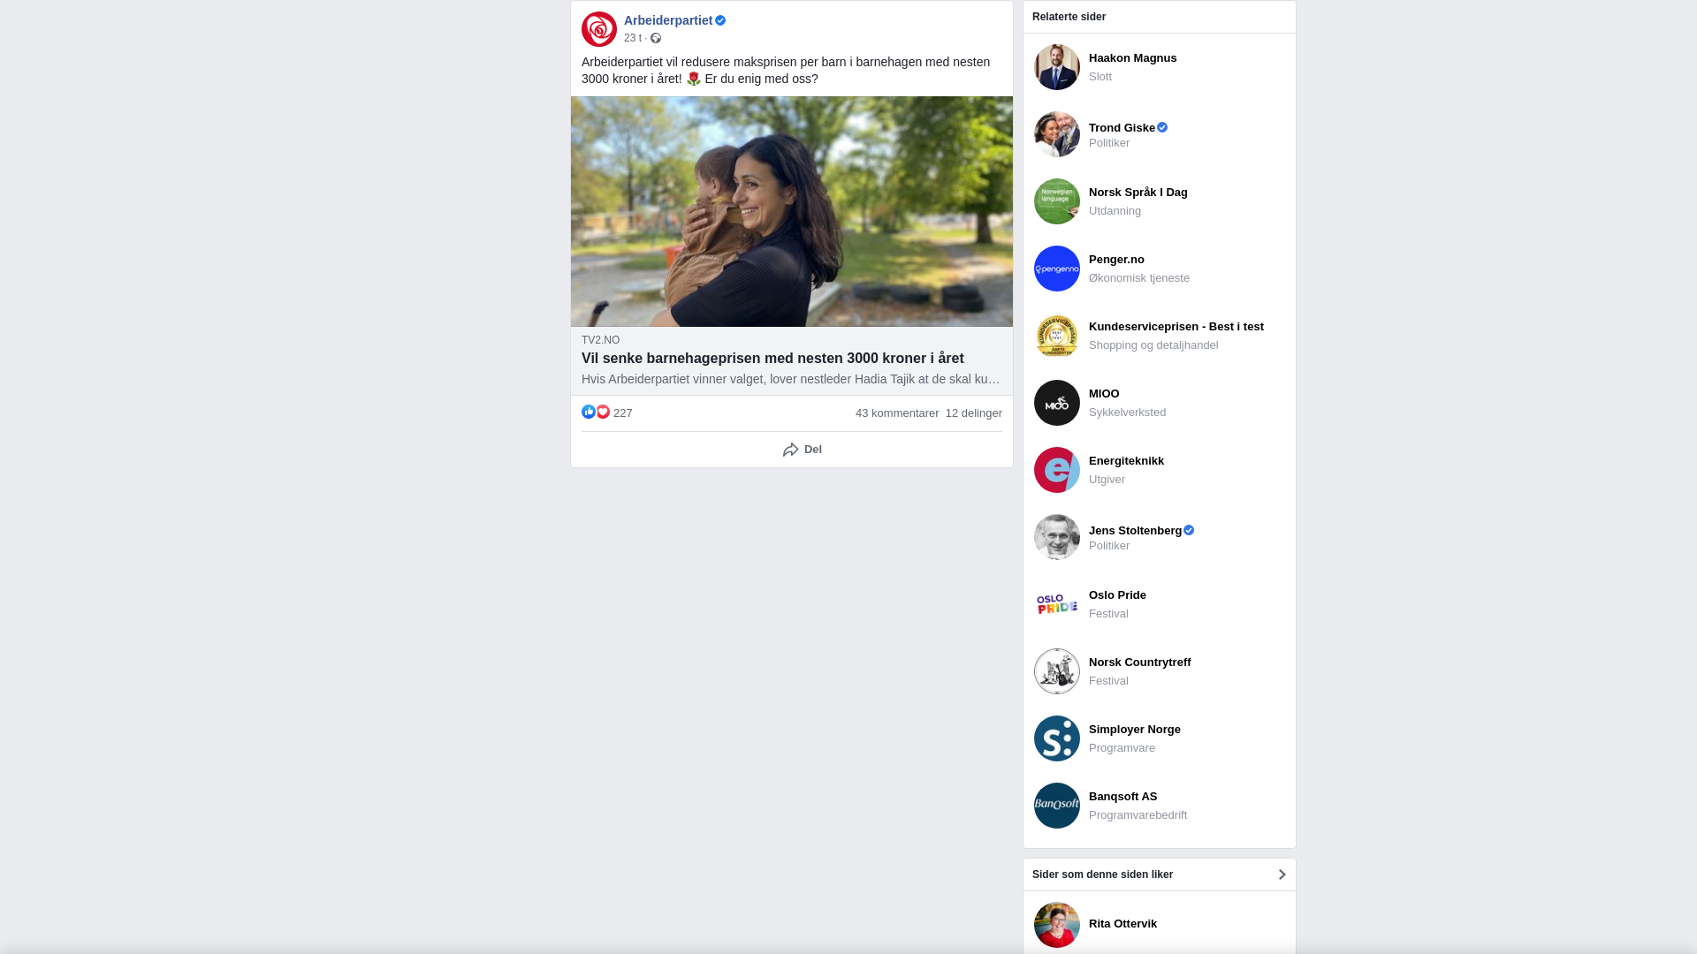Click the TV2.NO source label

pyautogui.click(x=601, y=340)
